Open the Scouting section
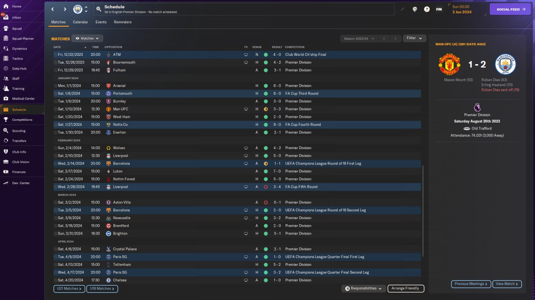The image size is (535, 300). click(22, 131)
